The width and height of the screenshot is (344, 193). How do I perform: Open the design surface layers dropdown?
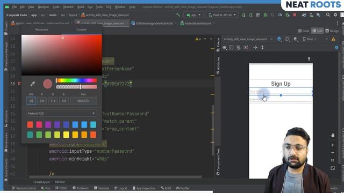(x=279, y=39)
